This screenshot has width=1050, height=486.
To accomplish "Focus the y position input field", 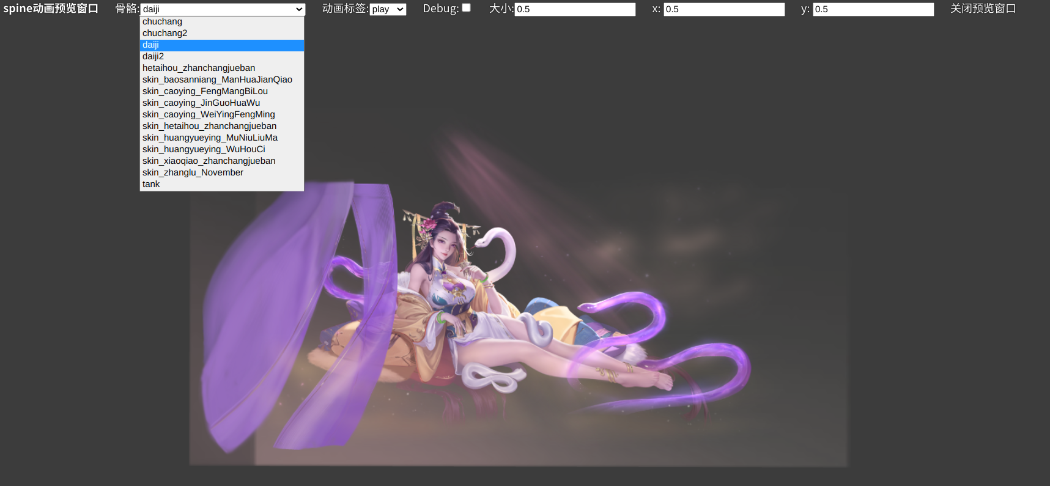I will pyautogui.click(x=873, y=9).
